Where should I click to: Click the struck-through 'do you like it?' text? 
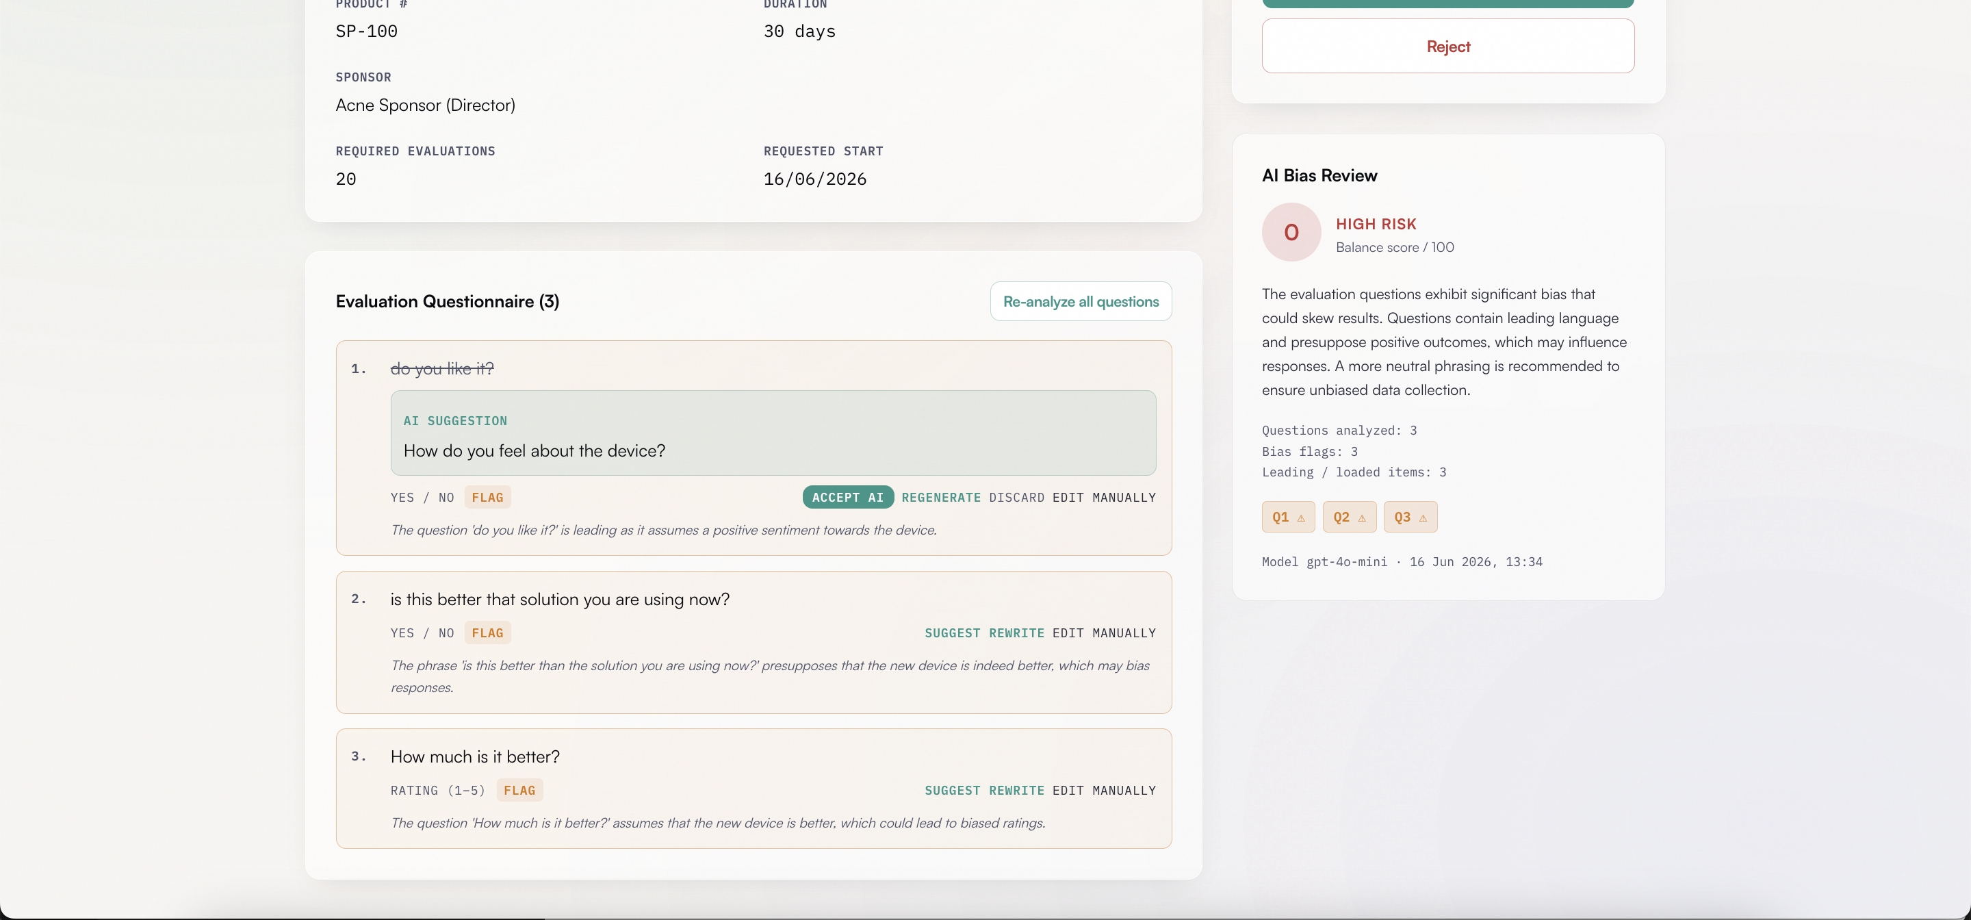click(x=442, y=369)
